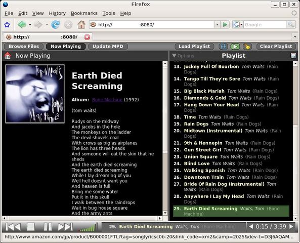Viewport: 300px width, 243px height.
Task: Close the :8080 tab
Action: pyautogui.click(x=87, y=37)
